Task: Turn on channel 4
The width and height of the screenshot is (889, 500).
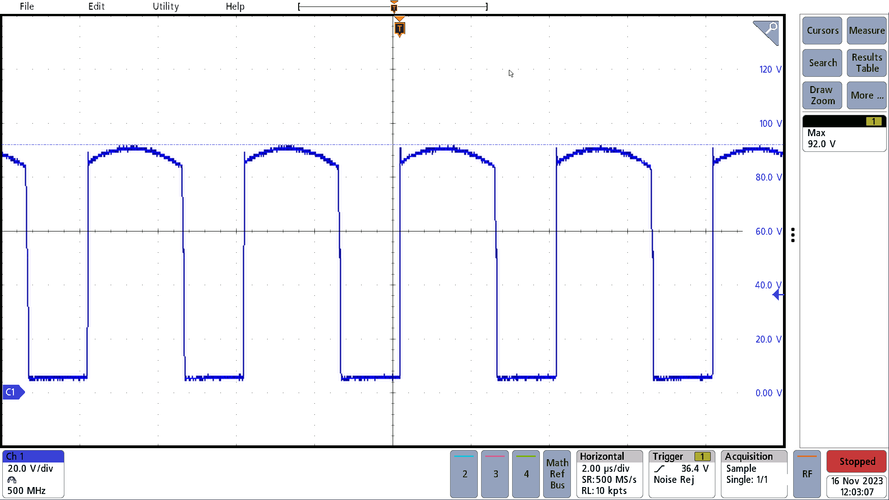Action: click(526, 474)
